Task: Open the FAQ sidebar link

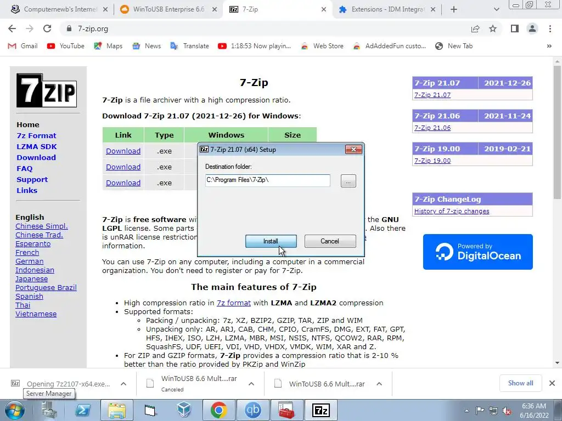Action: coord(24,169)
